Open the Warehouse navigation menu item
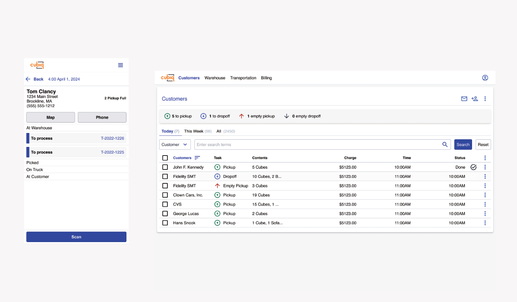Viewport: 517px width, 302px height. 215,78
